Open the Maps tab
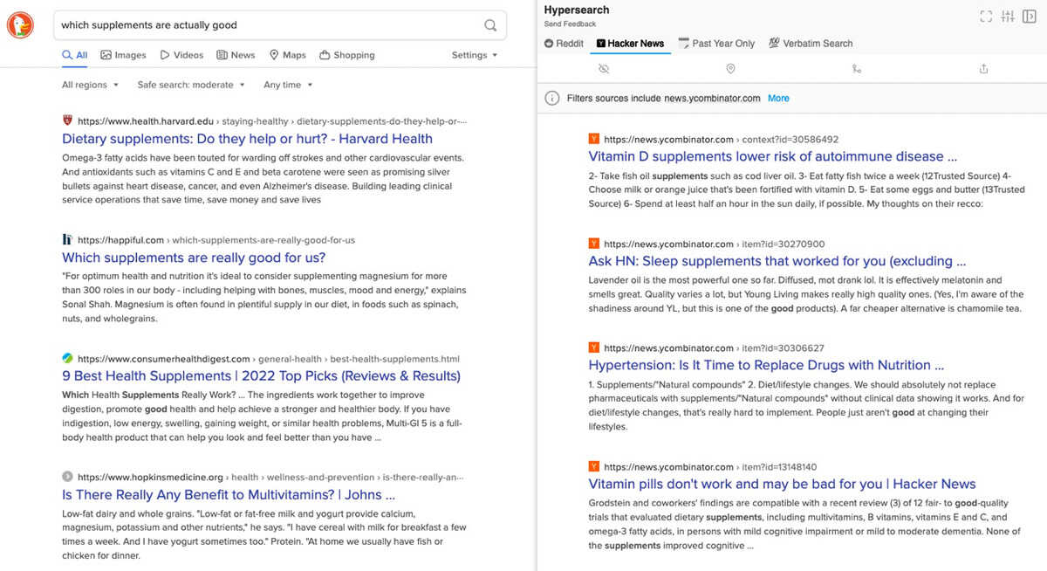Image resolution: width=1047 pixels, height=571 pixels. coord(288,55)
